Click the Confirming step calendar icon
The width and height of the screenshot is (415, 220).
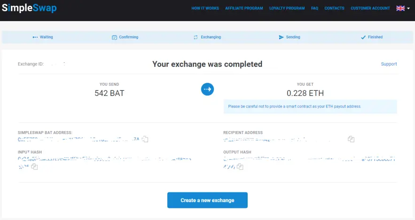tap(114, 37)
